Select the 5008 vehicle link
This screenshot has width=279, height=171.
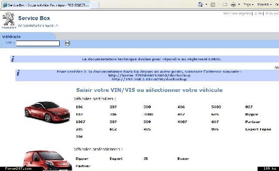coord(216,107)
